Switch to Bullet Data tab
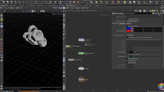The width and height of the screenshot is (164, 92). click(x=122, y=24)
